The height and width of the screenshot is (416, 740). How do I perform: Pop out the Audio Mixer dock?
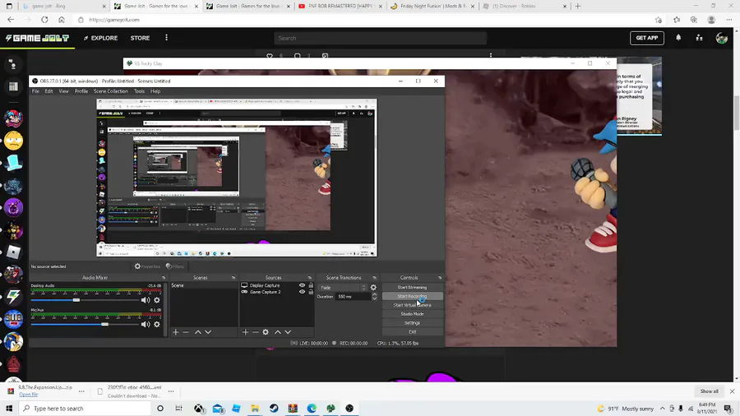[164, 278]
